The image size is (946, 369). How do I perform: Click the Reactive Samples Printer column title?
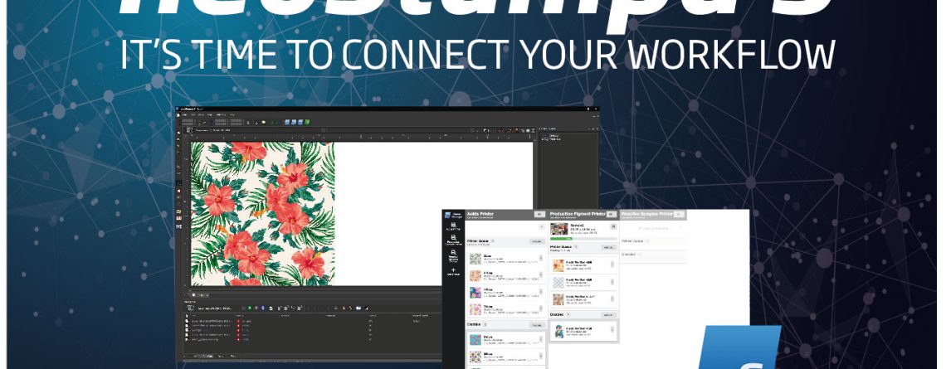tap(646, 213)
